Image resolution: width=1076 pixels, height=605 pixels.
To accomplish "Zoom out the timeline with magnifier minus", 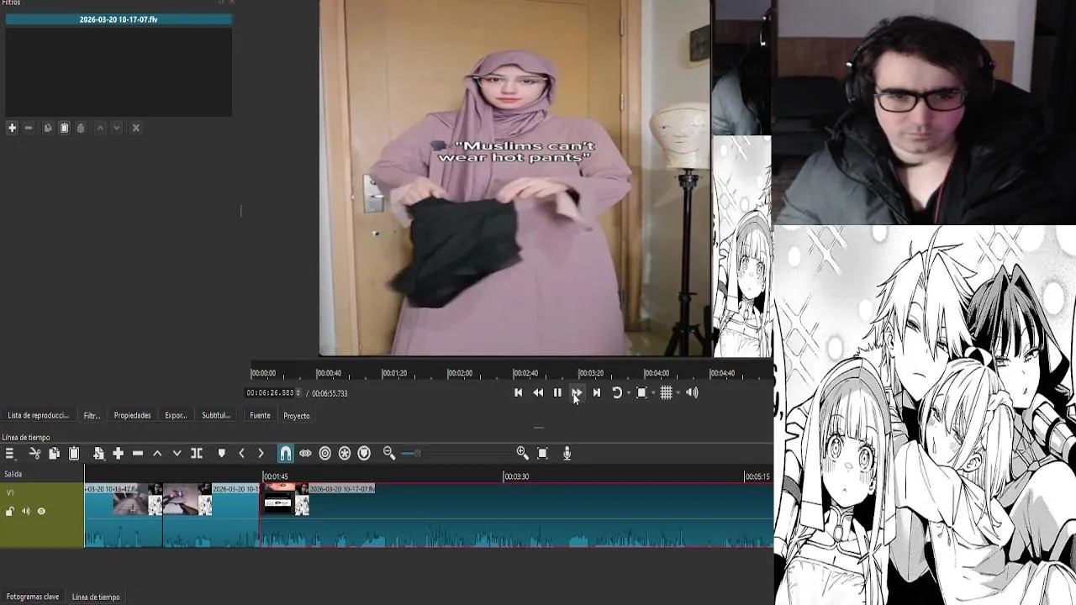I will pos(389,453).
